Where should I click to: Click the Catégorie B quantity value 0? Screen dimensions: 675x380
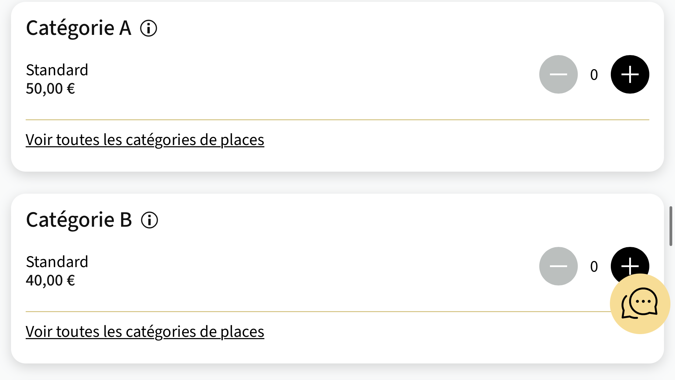click(x=594, y=266)
